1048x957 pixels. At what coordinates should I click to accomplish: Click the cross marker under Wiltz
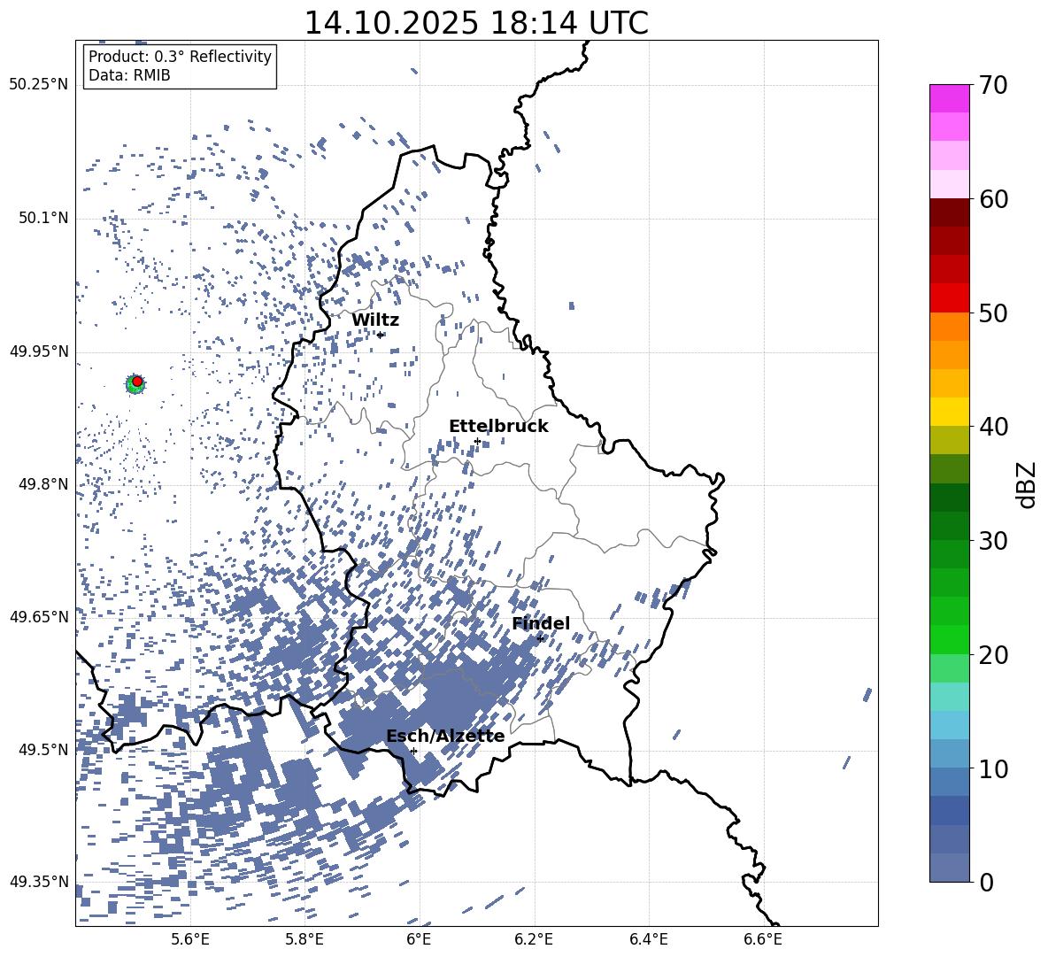pyautogui.click(x=380, y=335)
